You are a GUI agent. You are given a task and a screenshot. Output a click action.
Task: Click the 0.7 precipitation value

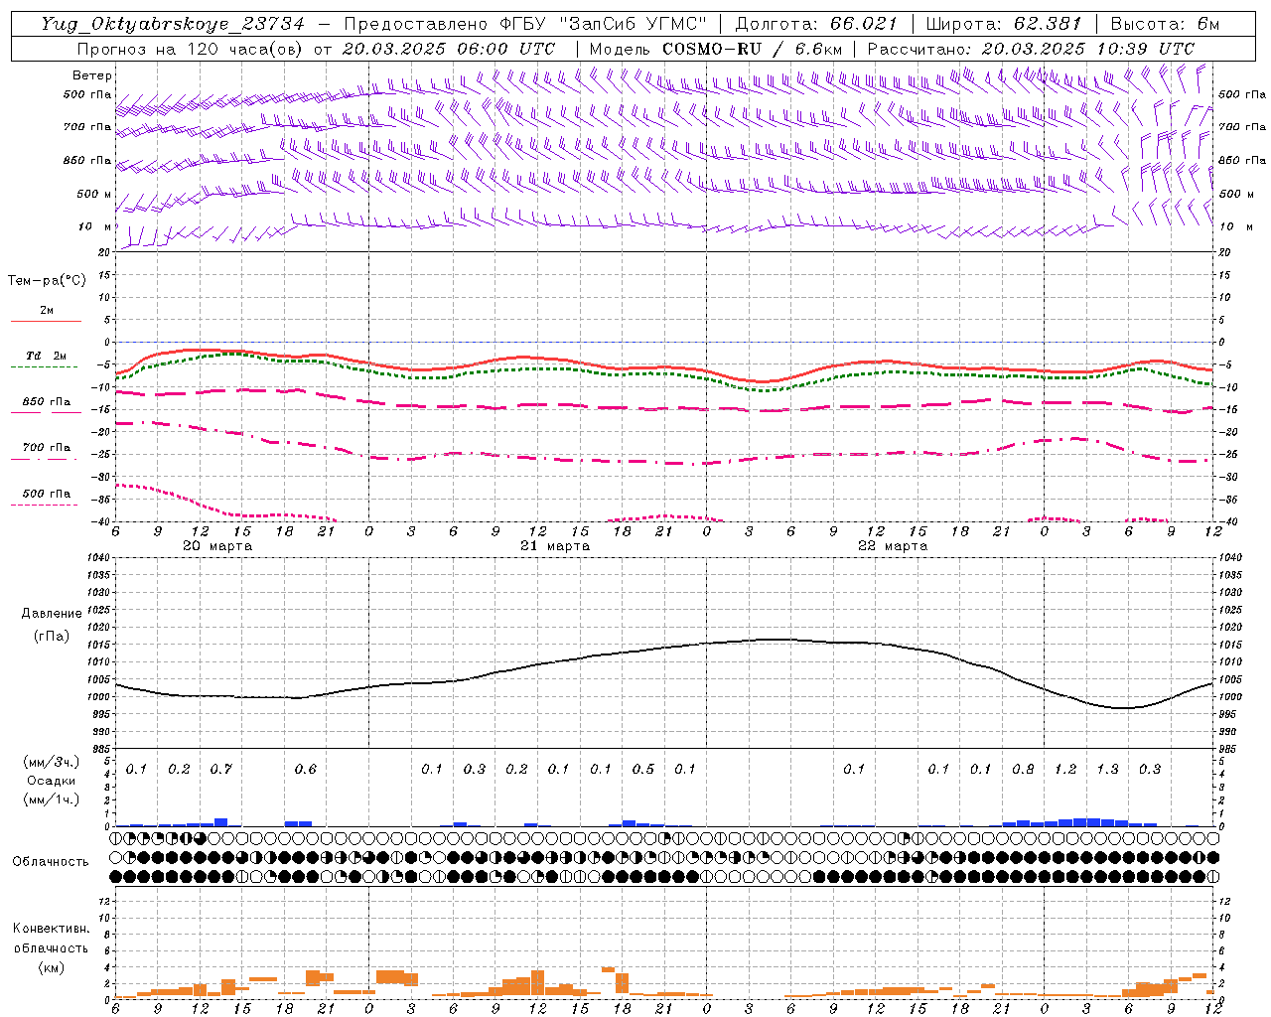[x=221, y=770]
